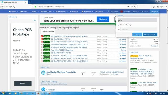The height and width of the screenshot is (95, 168).
Task: Enable Search titles only checkbox
Action: click(119, 25)
